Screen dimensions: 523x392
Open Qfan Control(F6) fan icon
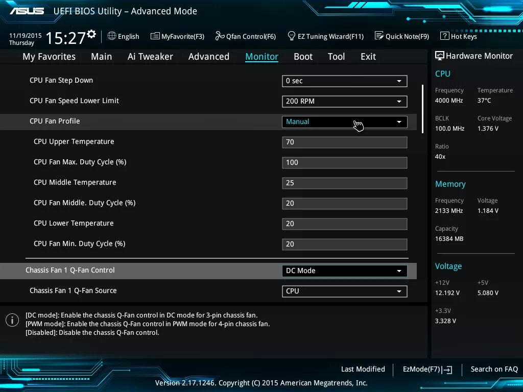220,36
